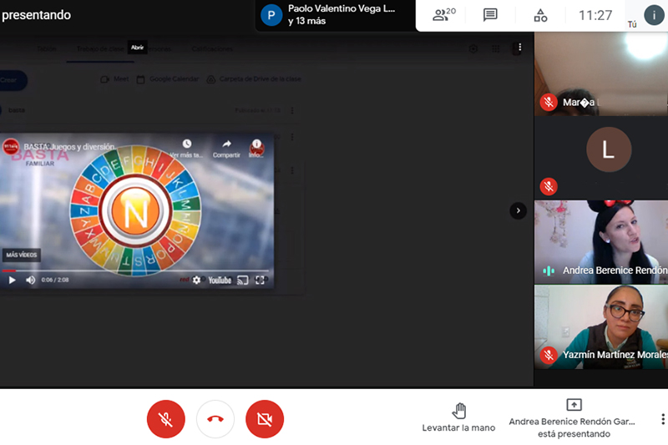This screenshot has width=668, height=445.
Task: Open the more options three-dot menu at bottom
Action: click(662, 419)
